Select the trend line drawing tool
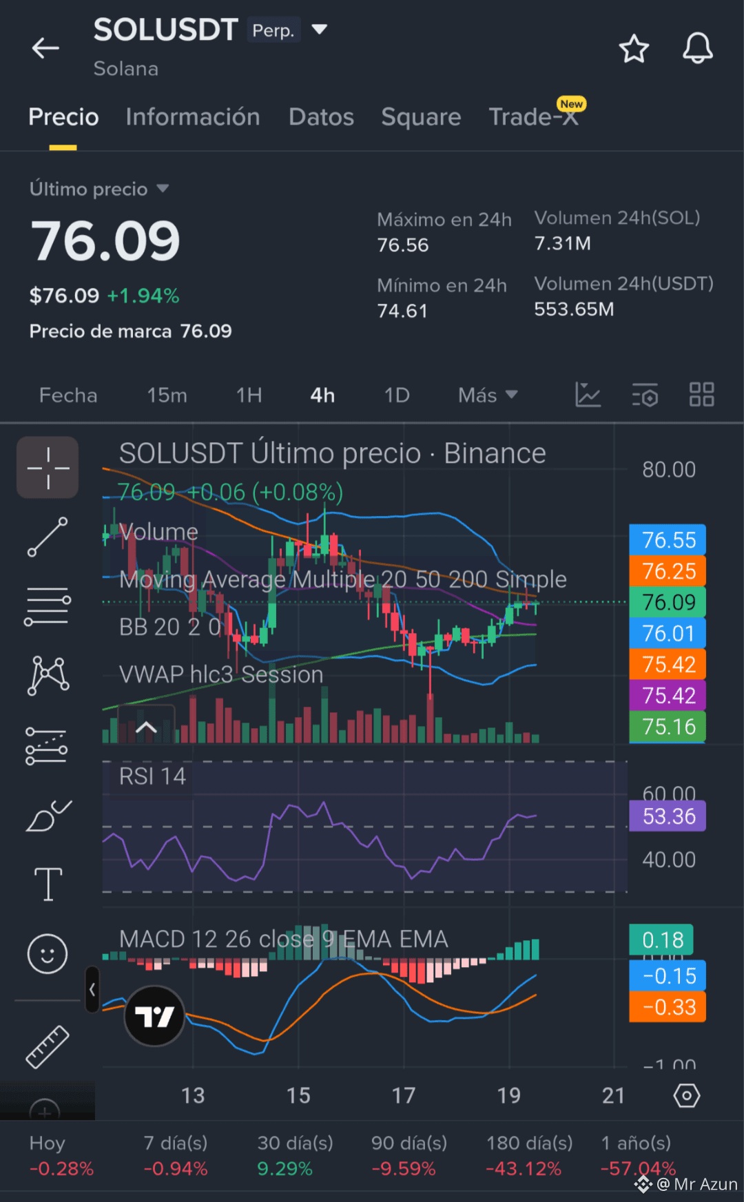The height and width of the screenshot is (1202, 744). point(48,537)
